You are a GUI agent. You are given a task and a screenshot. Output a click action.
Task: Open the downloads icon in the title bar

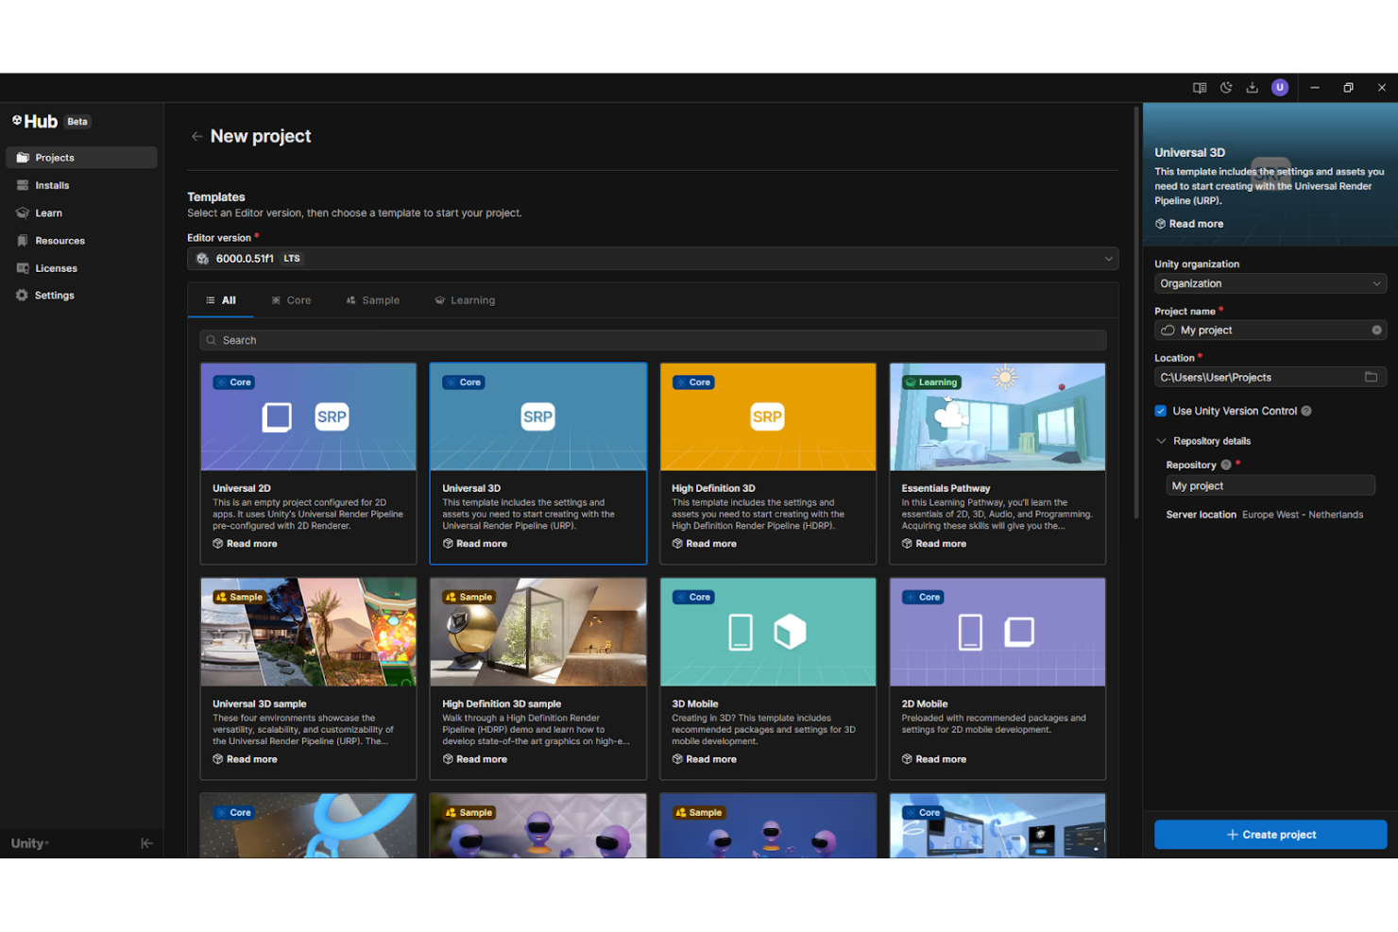[x=1252, y=87]
